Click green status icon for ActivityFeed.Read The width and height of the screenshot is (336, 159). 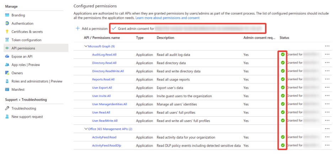283,137
